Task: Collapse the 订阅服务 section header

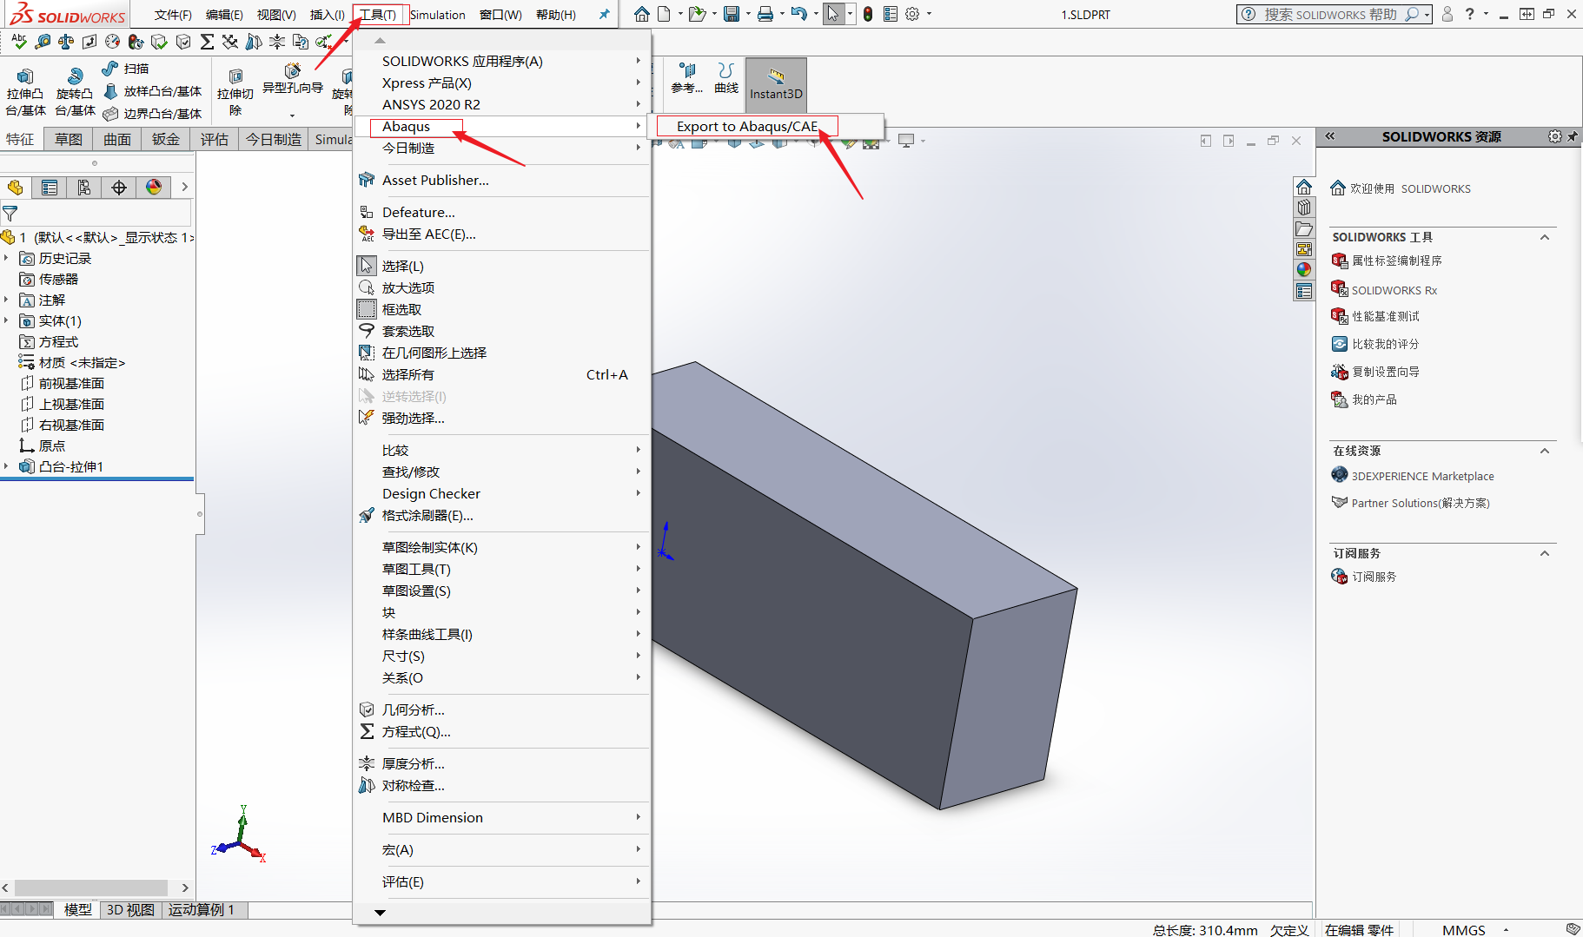Action: [1545, 553]
